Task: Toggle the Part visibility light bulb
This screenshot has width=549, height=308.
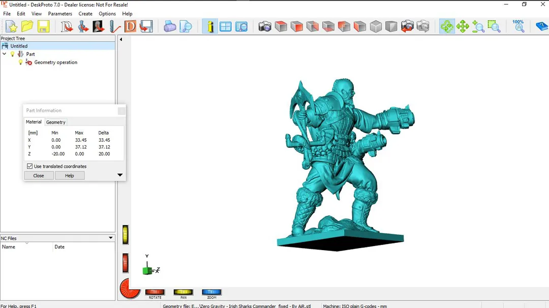Action: point(13,54)
